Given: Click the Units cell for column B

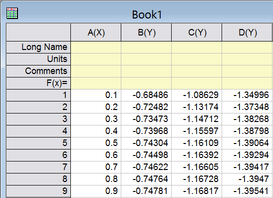Looking at the screenshot, I should click(146, 59).
